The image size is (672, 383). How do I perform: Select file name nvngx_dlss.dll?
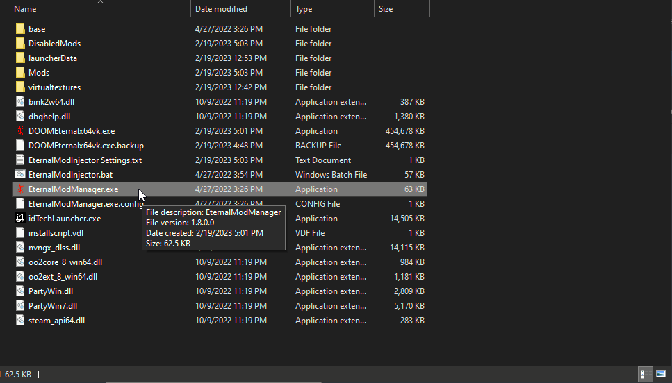click(54, 247)
